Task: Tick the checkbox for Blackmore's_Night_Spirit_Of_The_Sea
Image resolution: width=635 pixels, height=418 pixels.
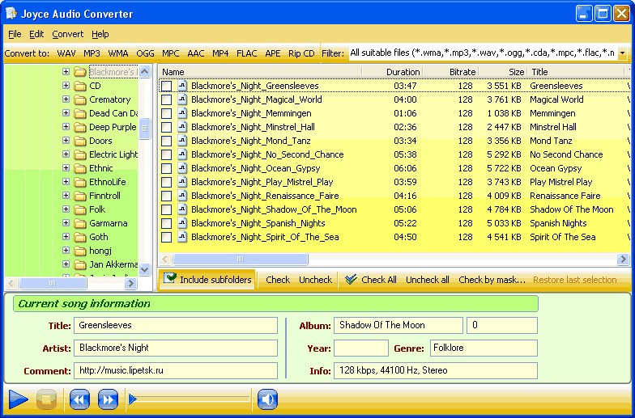Action: [167, 238]
